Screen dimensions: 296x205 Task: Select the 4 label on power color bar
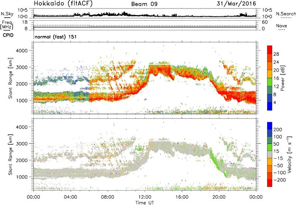tap(275, 102)
